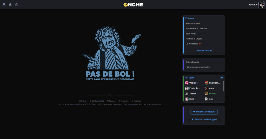
Task: Open Contribuer au forum link
Action: coord(138,104)
